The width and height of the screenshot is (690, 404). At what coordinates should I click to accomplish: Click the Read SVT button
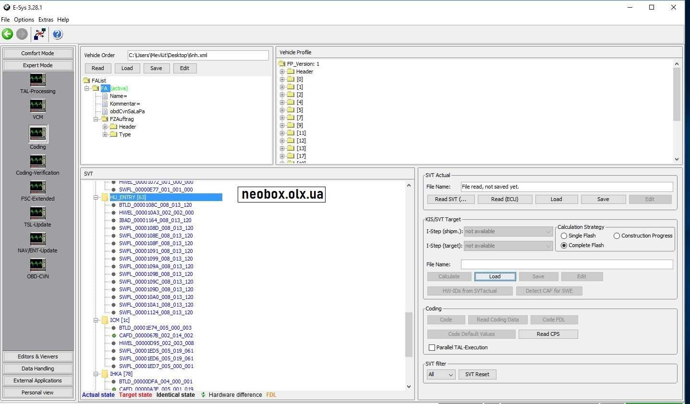(450, 199)
